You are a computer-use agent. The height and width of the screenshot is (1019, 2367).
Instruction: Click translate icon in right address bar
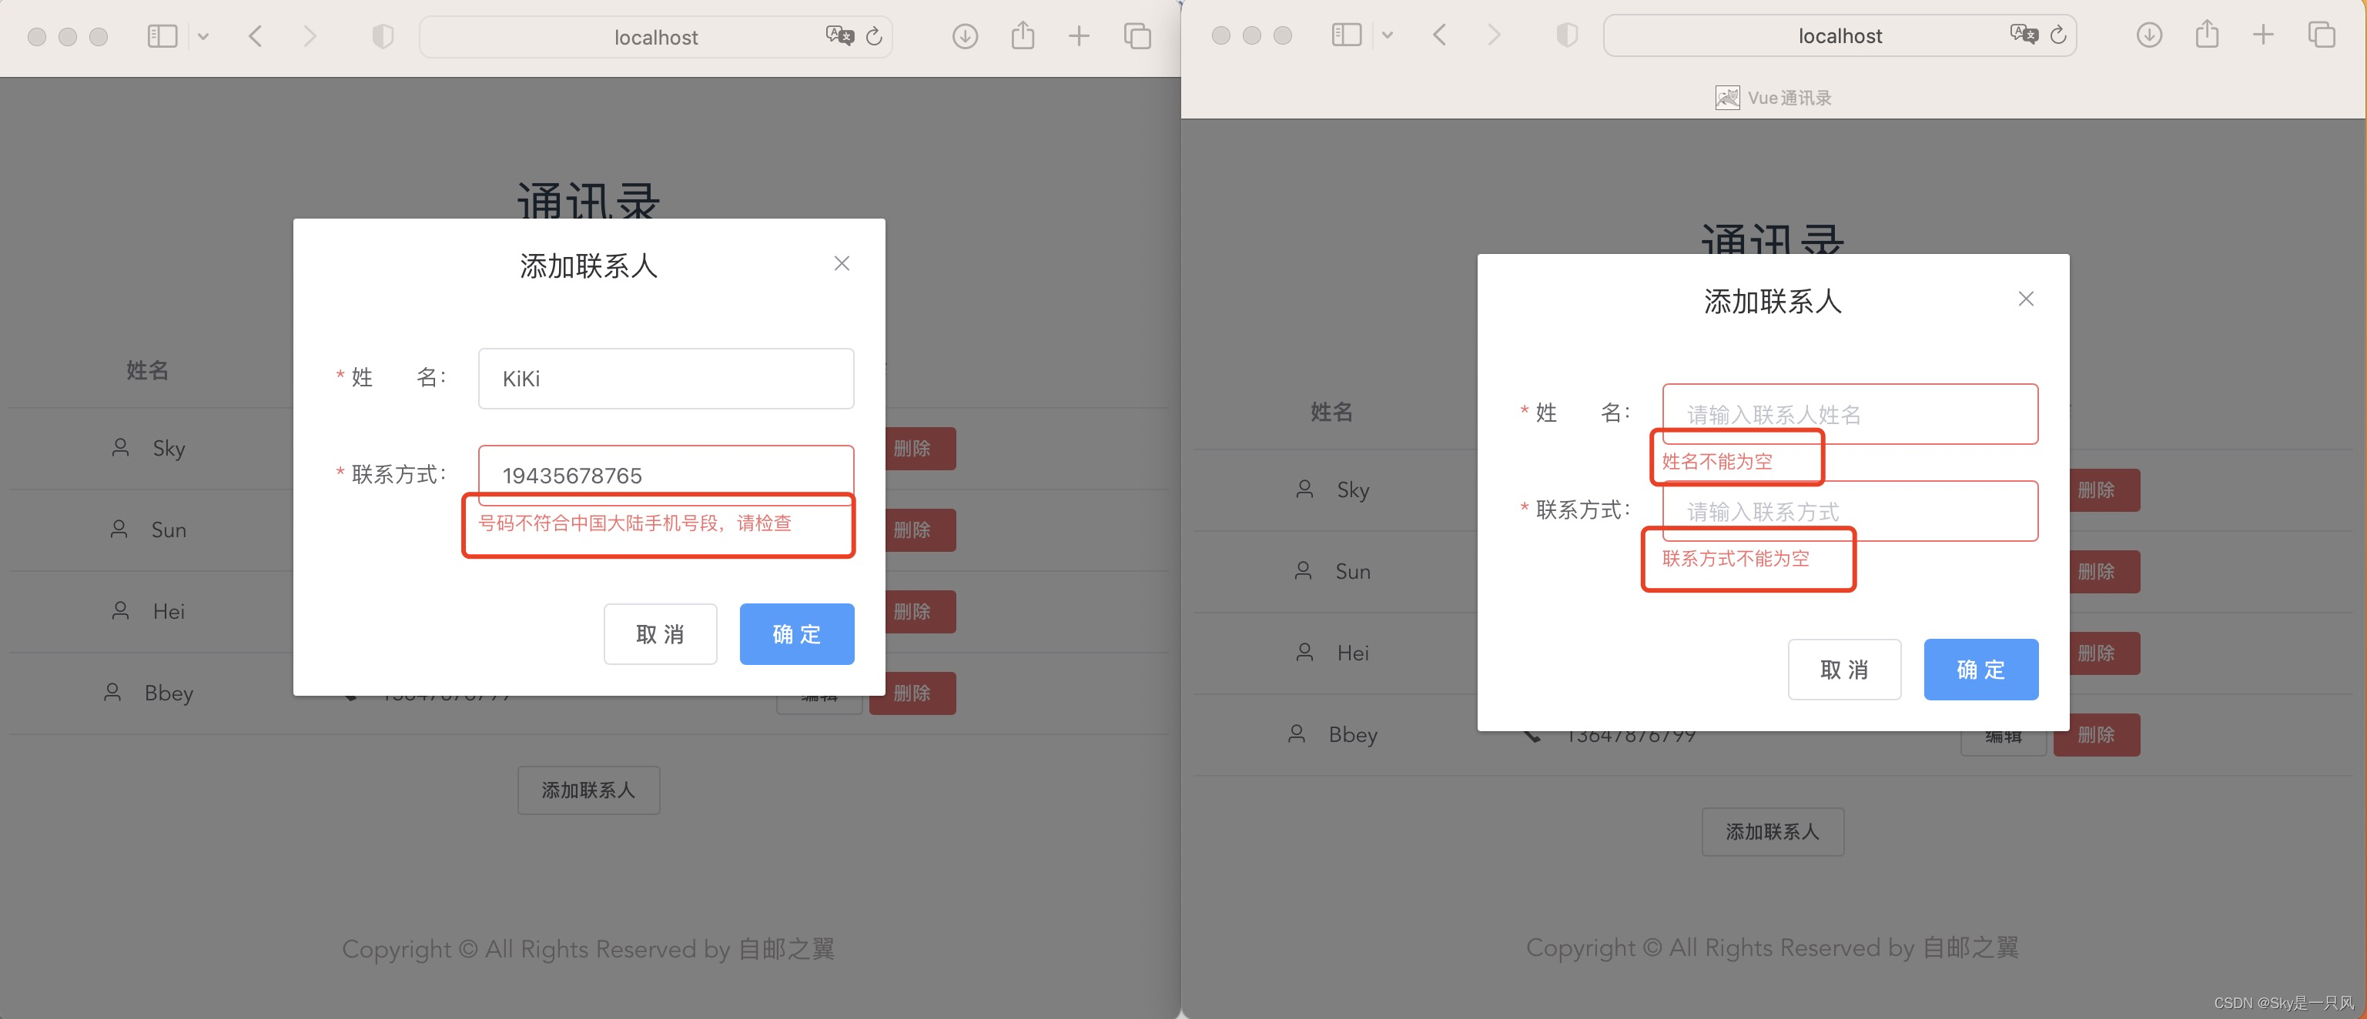coord(2023,35)
